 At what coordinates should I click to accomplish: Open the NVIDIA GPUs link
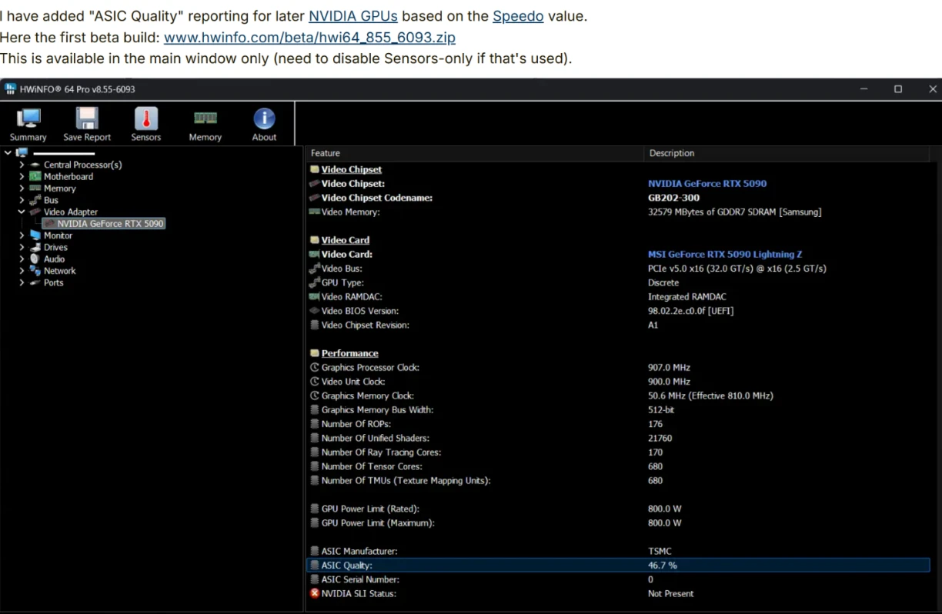tap(353, 16)
